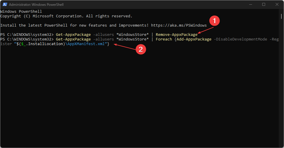
Task: Click '-allusers' in the first command line
Action: pyautogui.click(x=104, y=34)
